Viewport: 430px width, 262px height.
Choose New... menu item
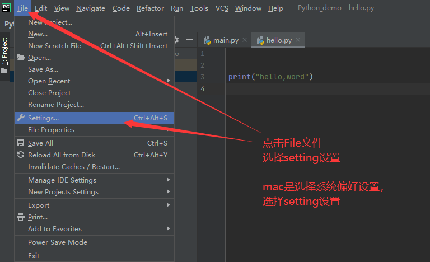94,34
